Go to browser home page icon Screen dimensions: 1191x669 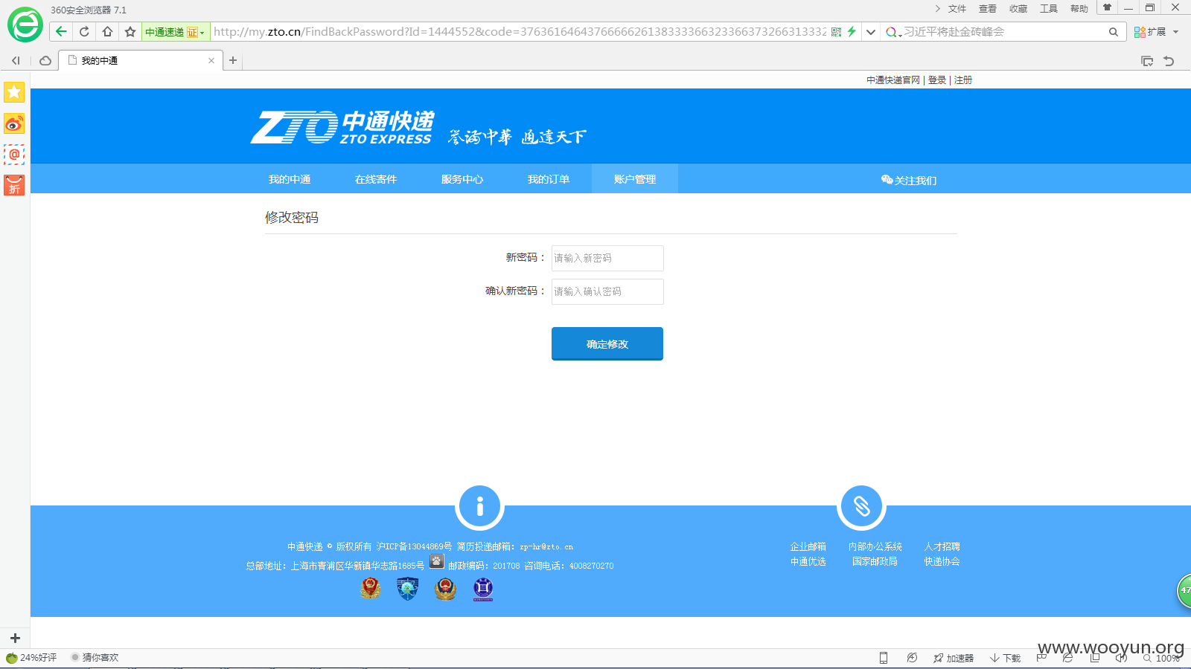point(107,31)
